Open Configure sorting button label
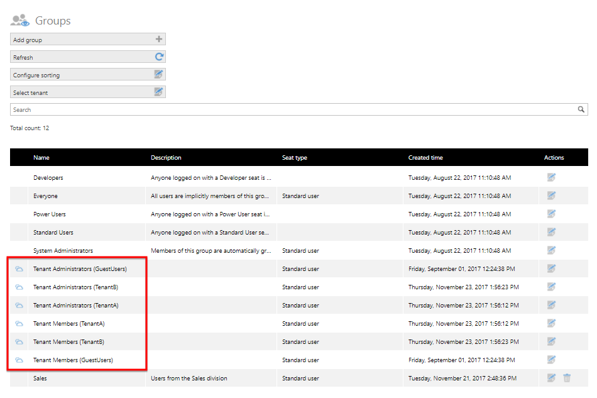The height and width of the screenshot is (398, 597). (36, 75)
